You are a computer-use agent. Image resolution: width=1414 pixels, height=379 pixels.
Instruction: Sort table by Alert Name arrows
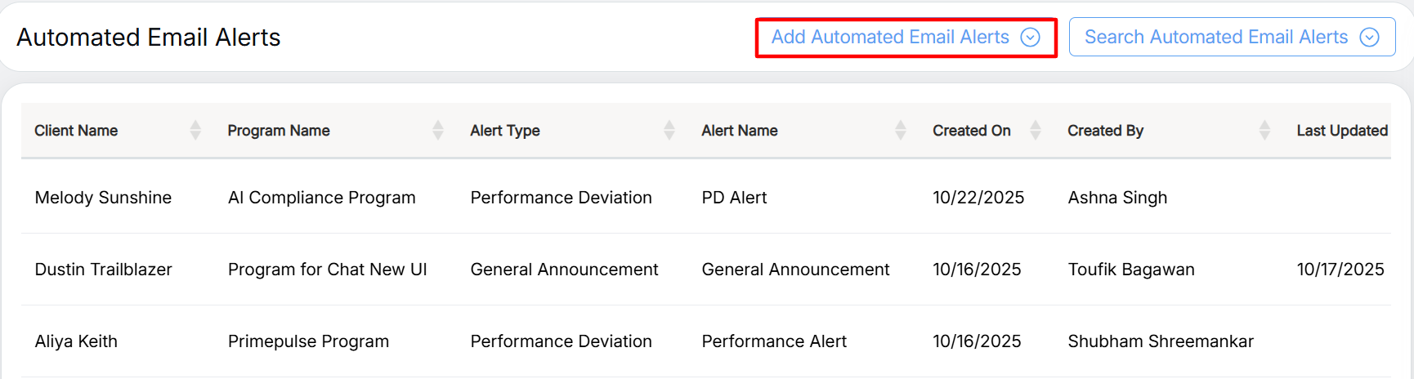(901, 131)
